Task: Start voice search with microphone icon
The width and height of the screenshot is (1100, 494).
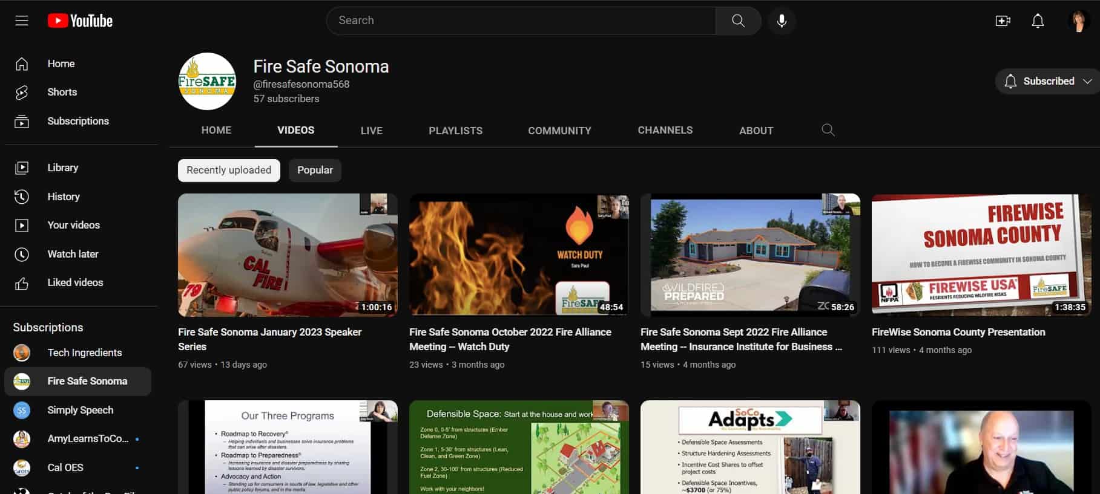Action: pyautogui.click(x=782, y=21)
